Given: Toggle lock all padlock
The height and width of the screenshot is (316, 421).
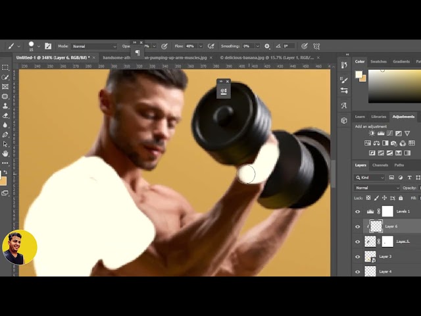Looking at the screenshot, I should pyautogui.click(x=401, y=198).
